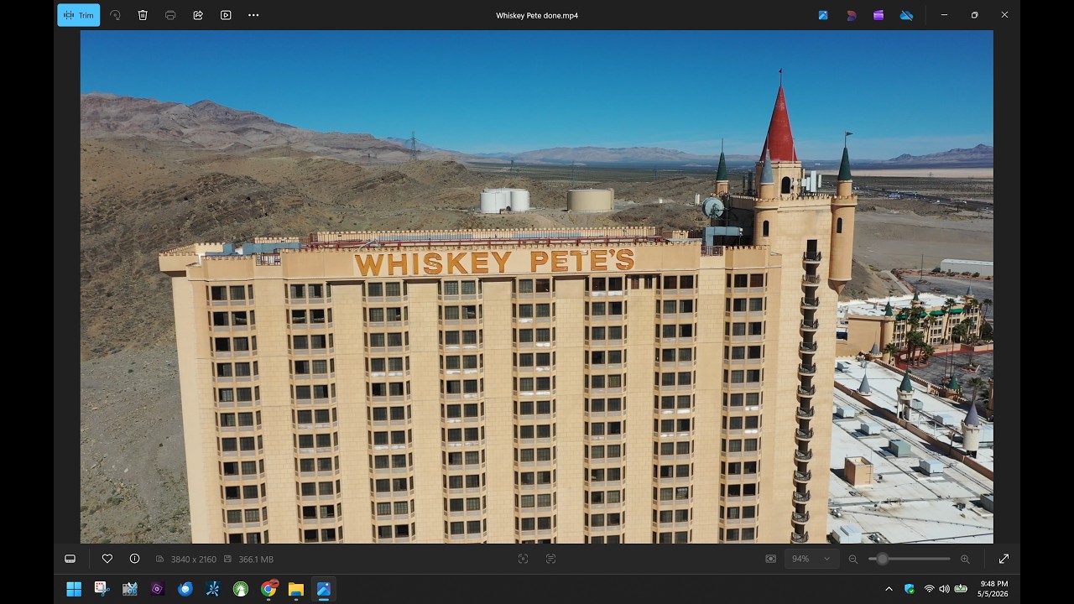Open Photos gallery icon in title bar
Viewport: 1074px width, 604px height.
tap(823, 15)
